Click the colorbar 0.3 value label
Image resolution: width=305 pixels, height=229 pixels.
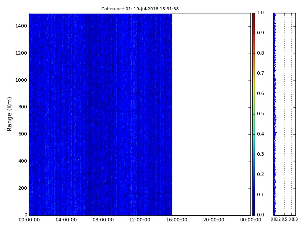pyautogui.click(x=260, y=154)
